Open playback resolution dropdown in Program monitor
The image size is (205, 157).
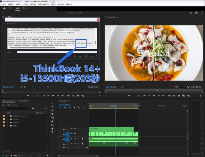pyautogui.click(x=179, y=87)
